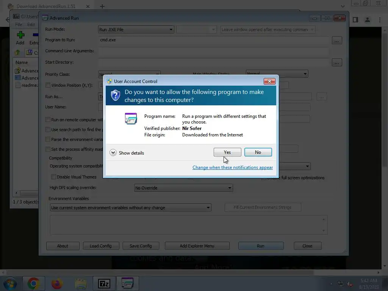
Task: Open Firefox from the taskbar
Action: click(x=57, y=283)
